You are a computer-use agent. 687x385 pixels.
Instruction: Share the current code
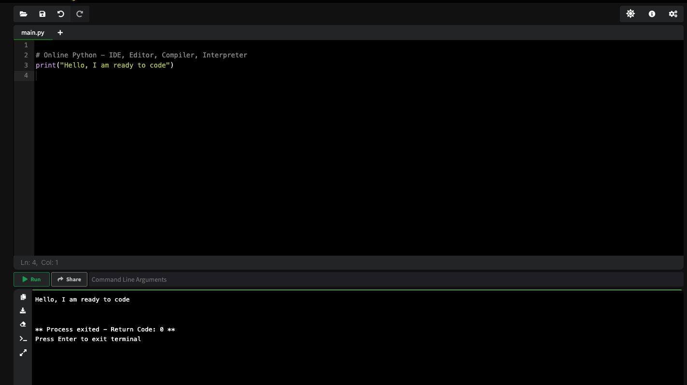pos(69,279)
